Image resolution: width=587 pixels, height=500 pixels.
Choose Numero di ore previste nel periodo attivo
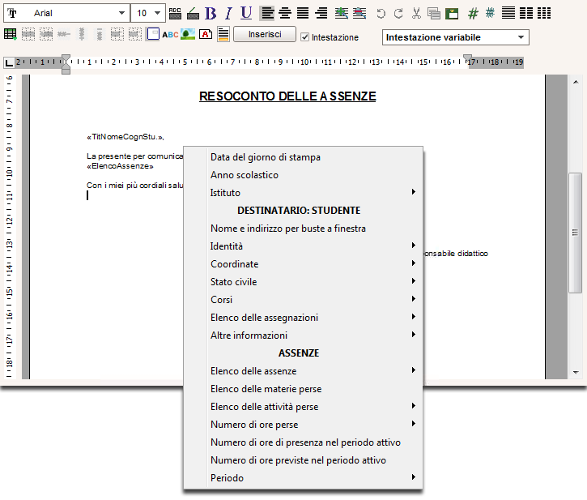coord(304,460)
